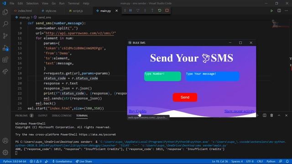292x164 pixels.
Task: Select the Terminal panel tab
Action: pyautogui.click(x=82, y=115)
